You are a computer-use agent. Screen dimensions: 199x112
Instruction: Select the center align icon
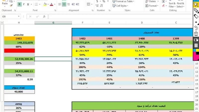[x=64, y=4]
